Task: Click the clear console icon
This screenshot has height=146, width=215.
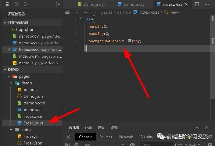Action: [77, 145]
